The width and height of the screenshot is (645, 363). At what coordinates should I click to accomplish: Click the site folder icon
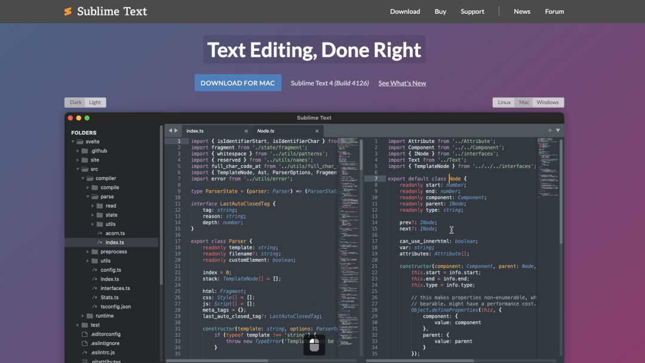click(x=85, y=160)
